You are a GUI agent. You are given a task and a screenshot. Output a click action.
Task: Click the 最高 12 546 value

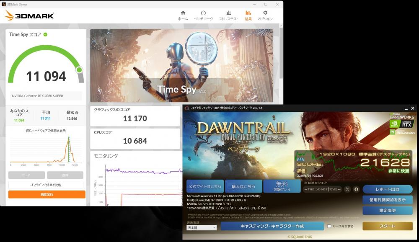(72, 118)
